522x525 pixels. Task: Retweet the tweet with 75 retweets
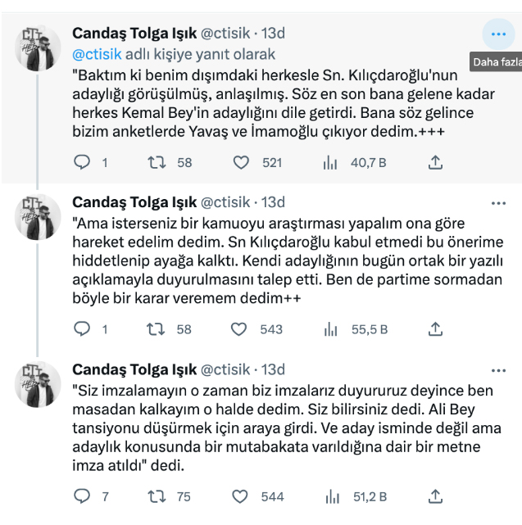click(154, 496)
